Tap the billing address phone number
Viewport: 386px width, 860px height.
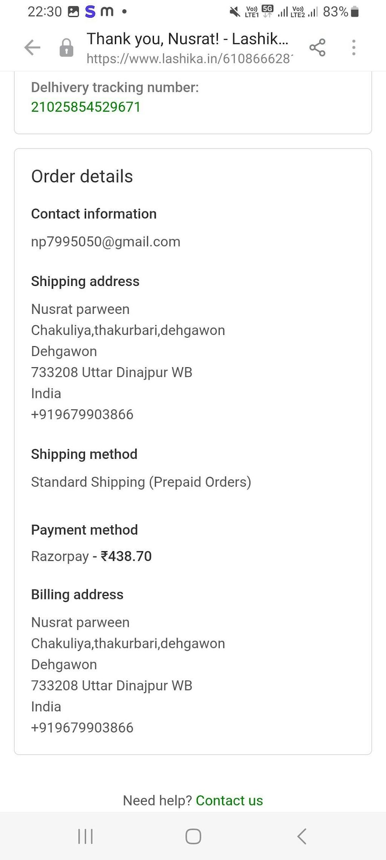82,727
